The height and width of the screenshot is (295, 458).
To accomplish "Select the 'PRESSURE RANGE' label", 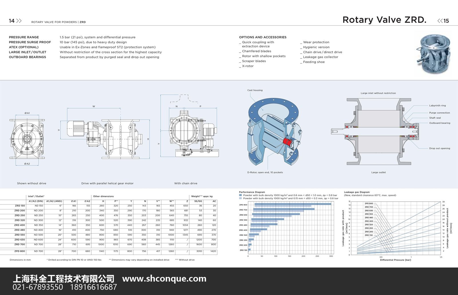I will click(24, 37).
